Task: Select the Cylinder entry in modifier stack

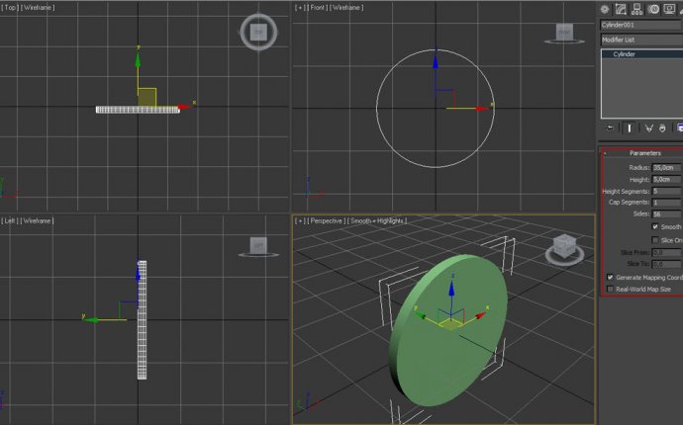Action: [x=642, y=54]
